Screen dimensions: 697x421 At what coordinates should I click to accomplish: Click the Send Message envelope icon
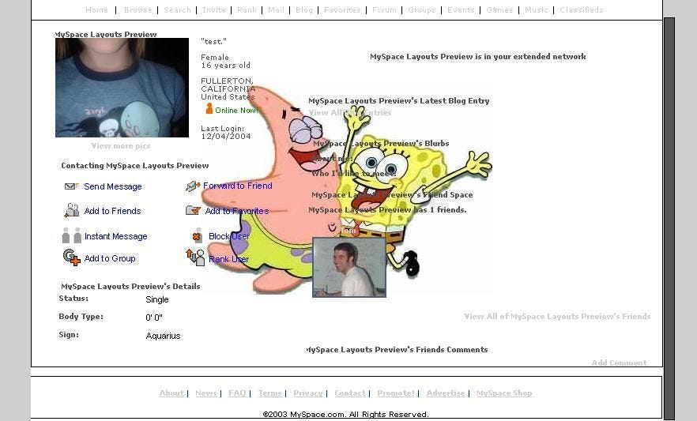coord(71,186)
